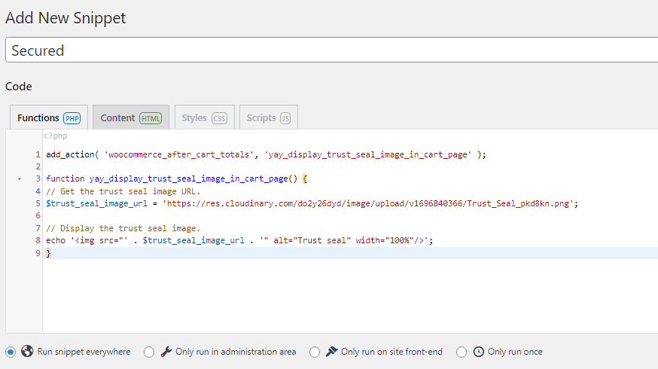Image resolution: width=658 pixels, height=369 pixels.
Task: Click the snippet title field containing 'Secured'
Action: pos(331,50)
